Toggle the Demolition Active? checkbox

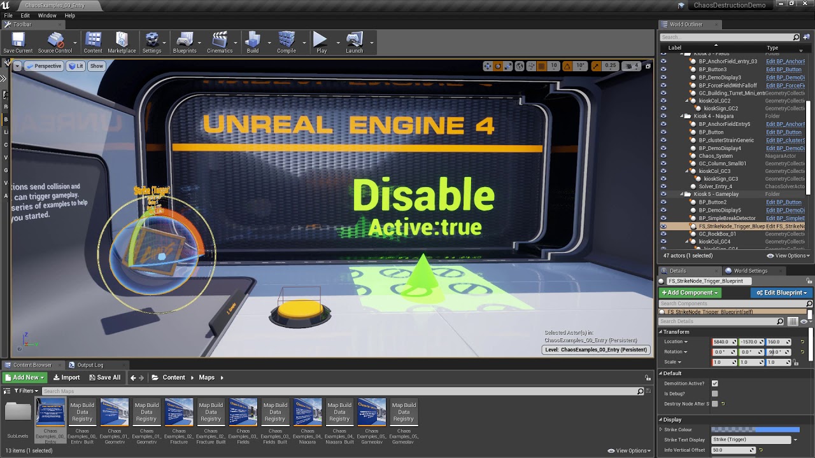pyautogui.click(x=715, y=384)
